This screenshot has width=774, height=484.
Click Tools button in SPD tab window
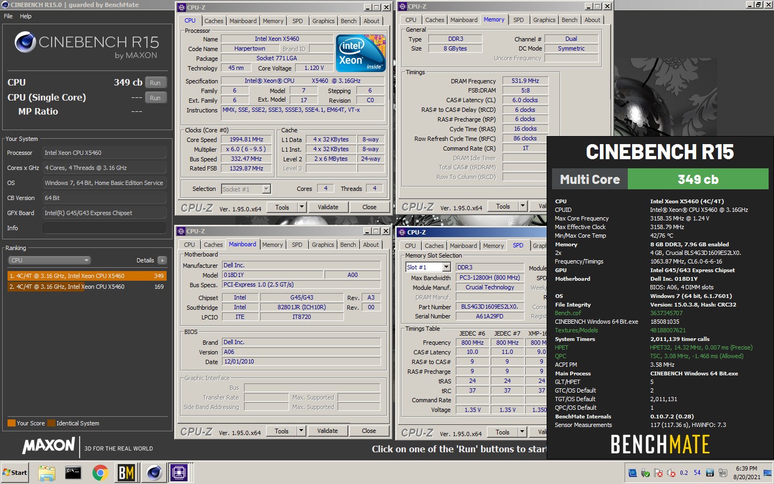click(503, 432)
